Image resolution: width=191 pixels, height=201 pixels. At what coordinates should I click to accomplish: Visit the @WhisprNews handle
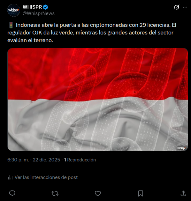click(x=39, y=13)
